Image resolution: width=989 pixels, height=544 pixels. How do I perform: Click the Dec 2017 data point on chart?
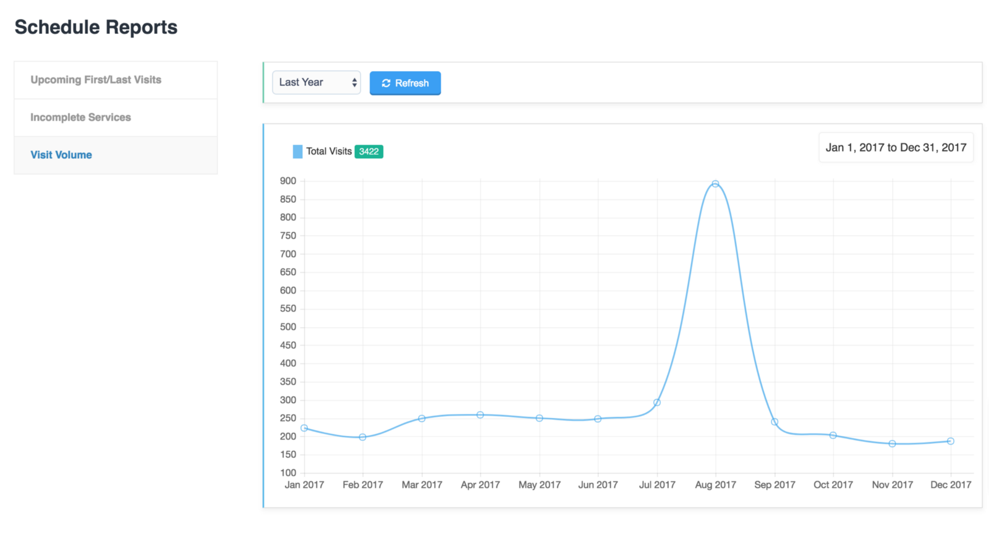[x=951, y=441]
